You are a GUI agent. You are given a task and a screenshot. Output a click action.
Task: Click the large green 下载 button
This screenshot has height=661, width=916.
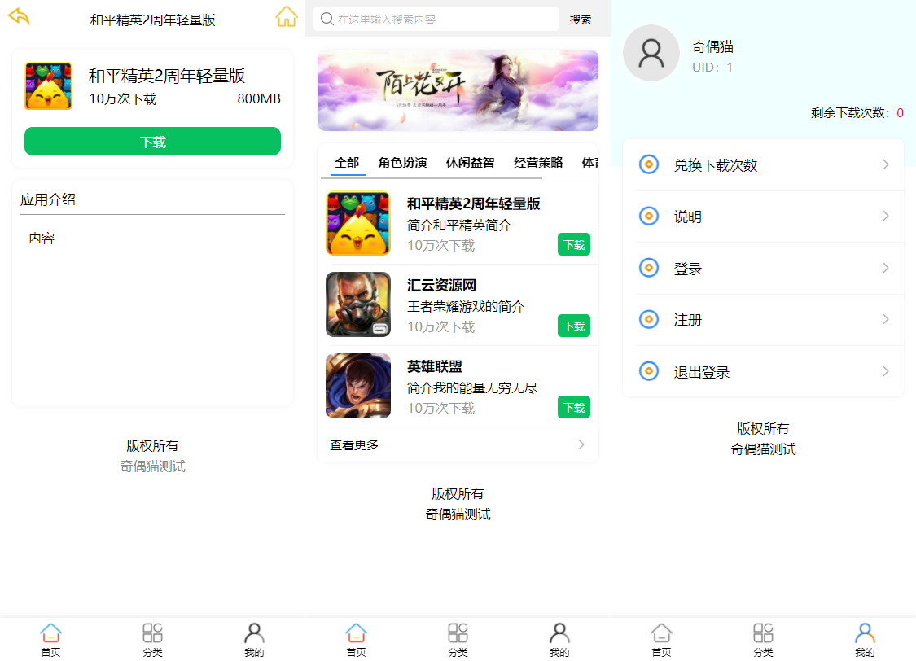(152, 142)
